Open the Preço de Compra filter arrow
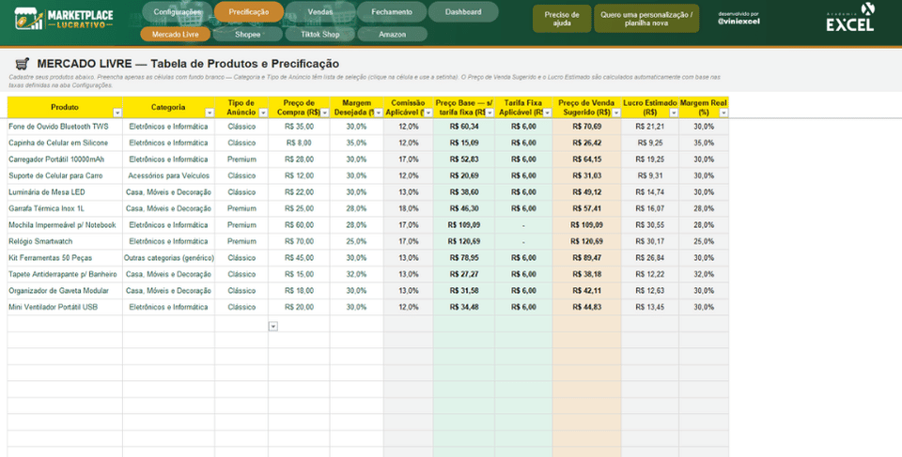 [324, 113]
